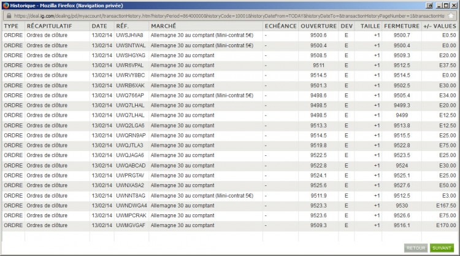Click the E170.00 value
Image resolution: width=460 pixels, height=256 pixels.
coord(446,225)
